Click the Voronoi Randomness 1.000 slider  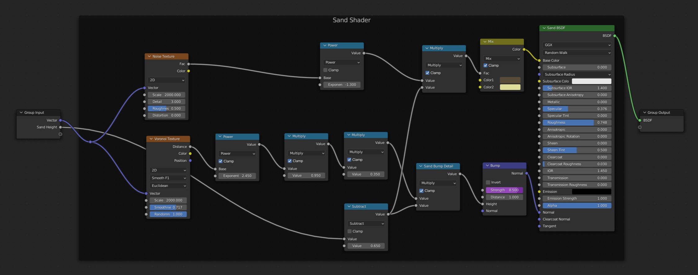pos(168,214)
